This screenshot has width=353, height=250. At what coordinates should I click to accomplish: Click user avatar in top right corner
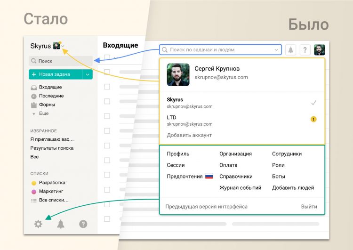[x=320, y=50]
